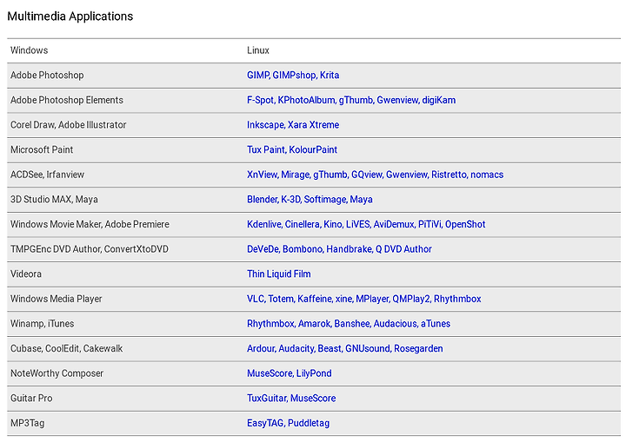
Task: Follow the Rosegarden link
Action: click(418, 348)
